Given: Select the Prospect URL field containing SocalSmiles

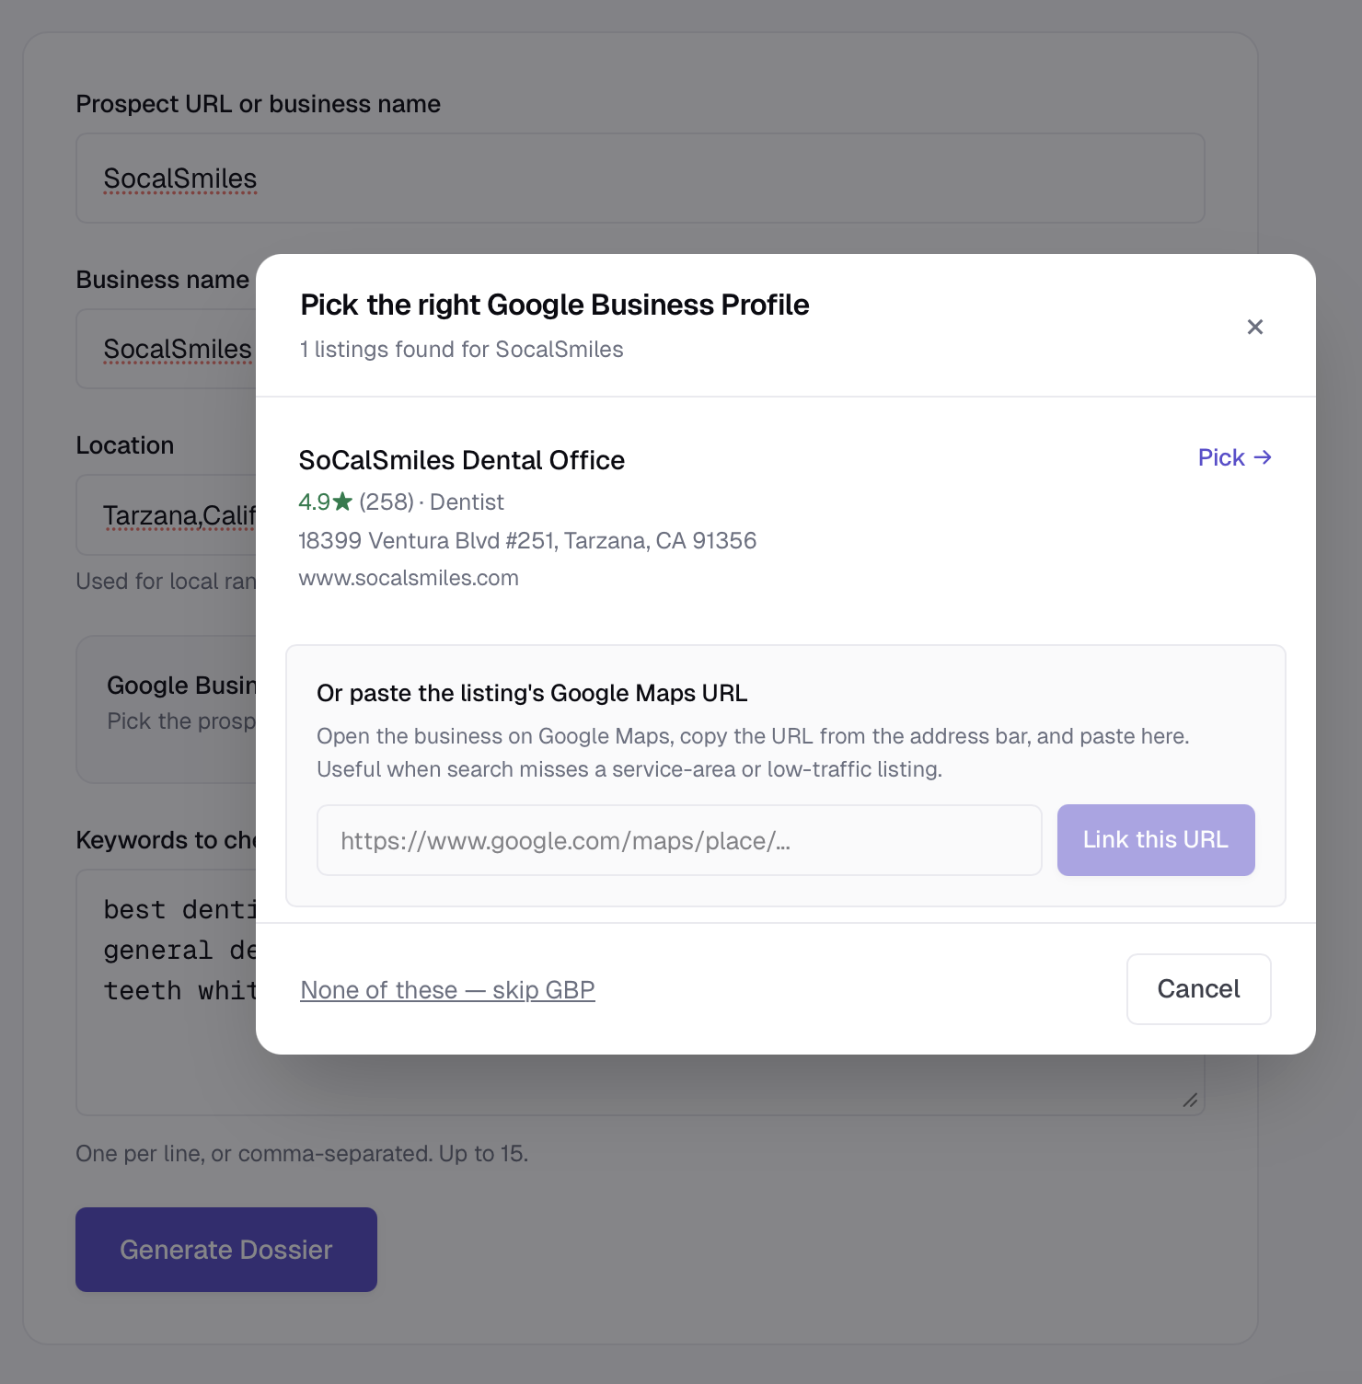Looking at the screenshot, I should [x=639, y=178].
